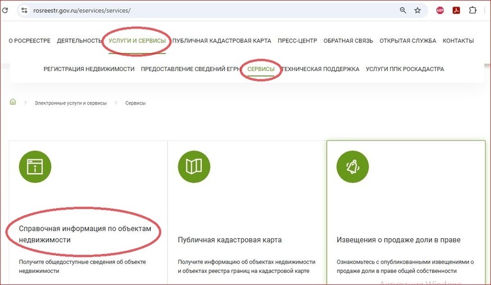
Task: Open the Adobe Acrobat PDF extension
Action: (x=456, y=10)
